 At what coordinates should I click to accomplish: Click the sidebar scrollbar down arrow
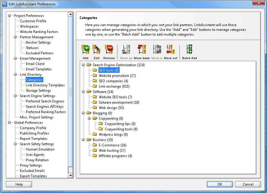70,175
